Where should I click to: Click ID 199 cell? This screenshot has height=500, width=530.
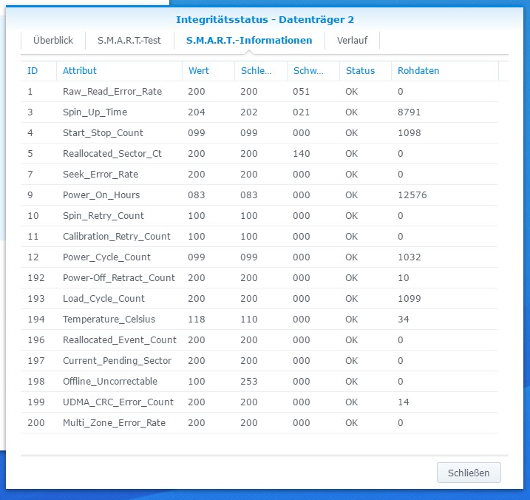pos(35,402)
